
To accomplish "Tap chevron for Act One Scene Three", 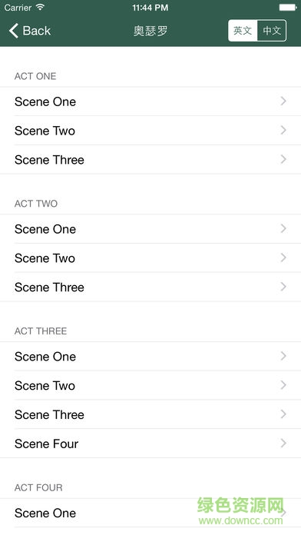I will coord(283,159).
